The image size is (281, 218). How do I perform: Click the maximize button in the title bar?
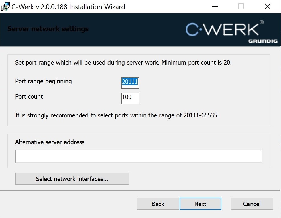click(x=241, y=7)
